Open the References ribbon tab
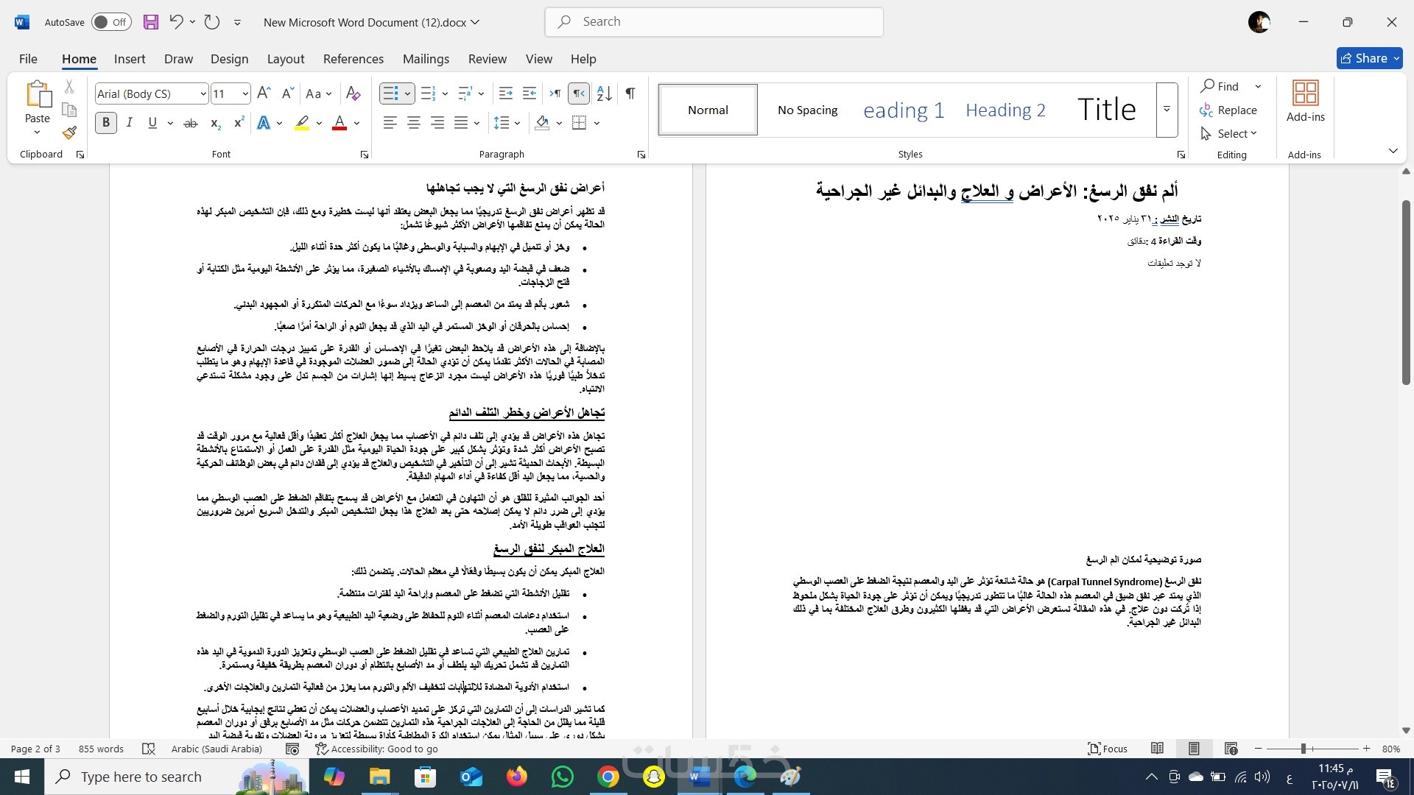 353,59
